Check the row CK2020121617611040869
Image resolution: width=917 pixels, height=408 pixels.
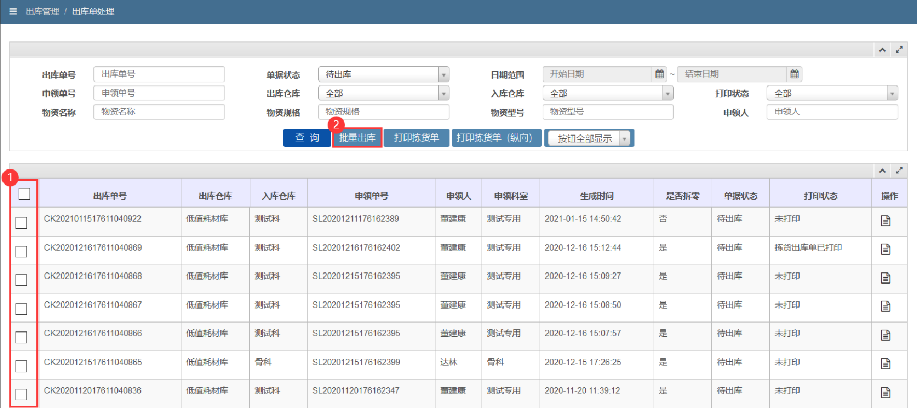[x=21, y=252]
